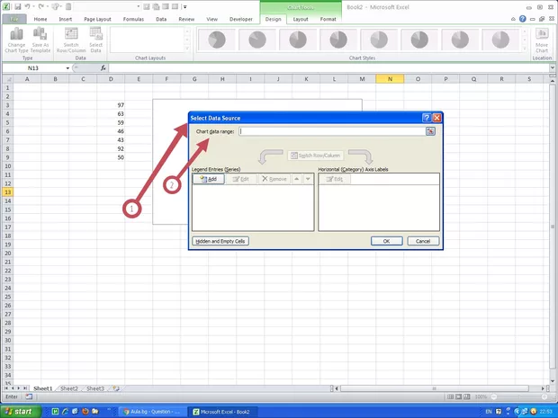Click the range selector icon beside Chart data range
This screenshot has width=558, height=418.
tap(430, 131)
